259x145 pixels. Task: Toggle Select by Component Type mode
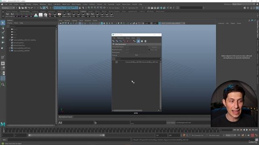47,8
